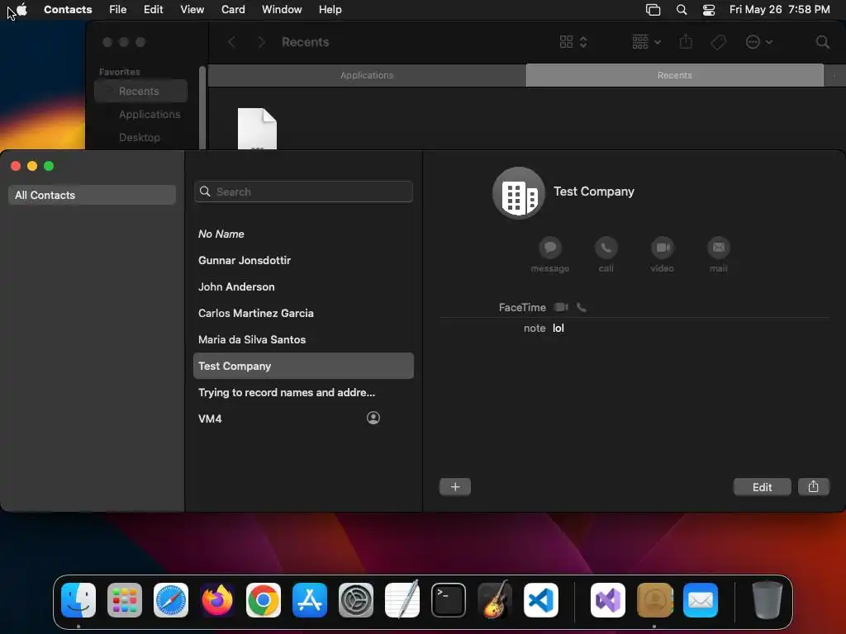Open the Help menu
This screenshot has height=634, width=846.
(330, 9)
